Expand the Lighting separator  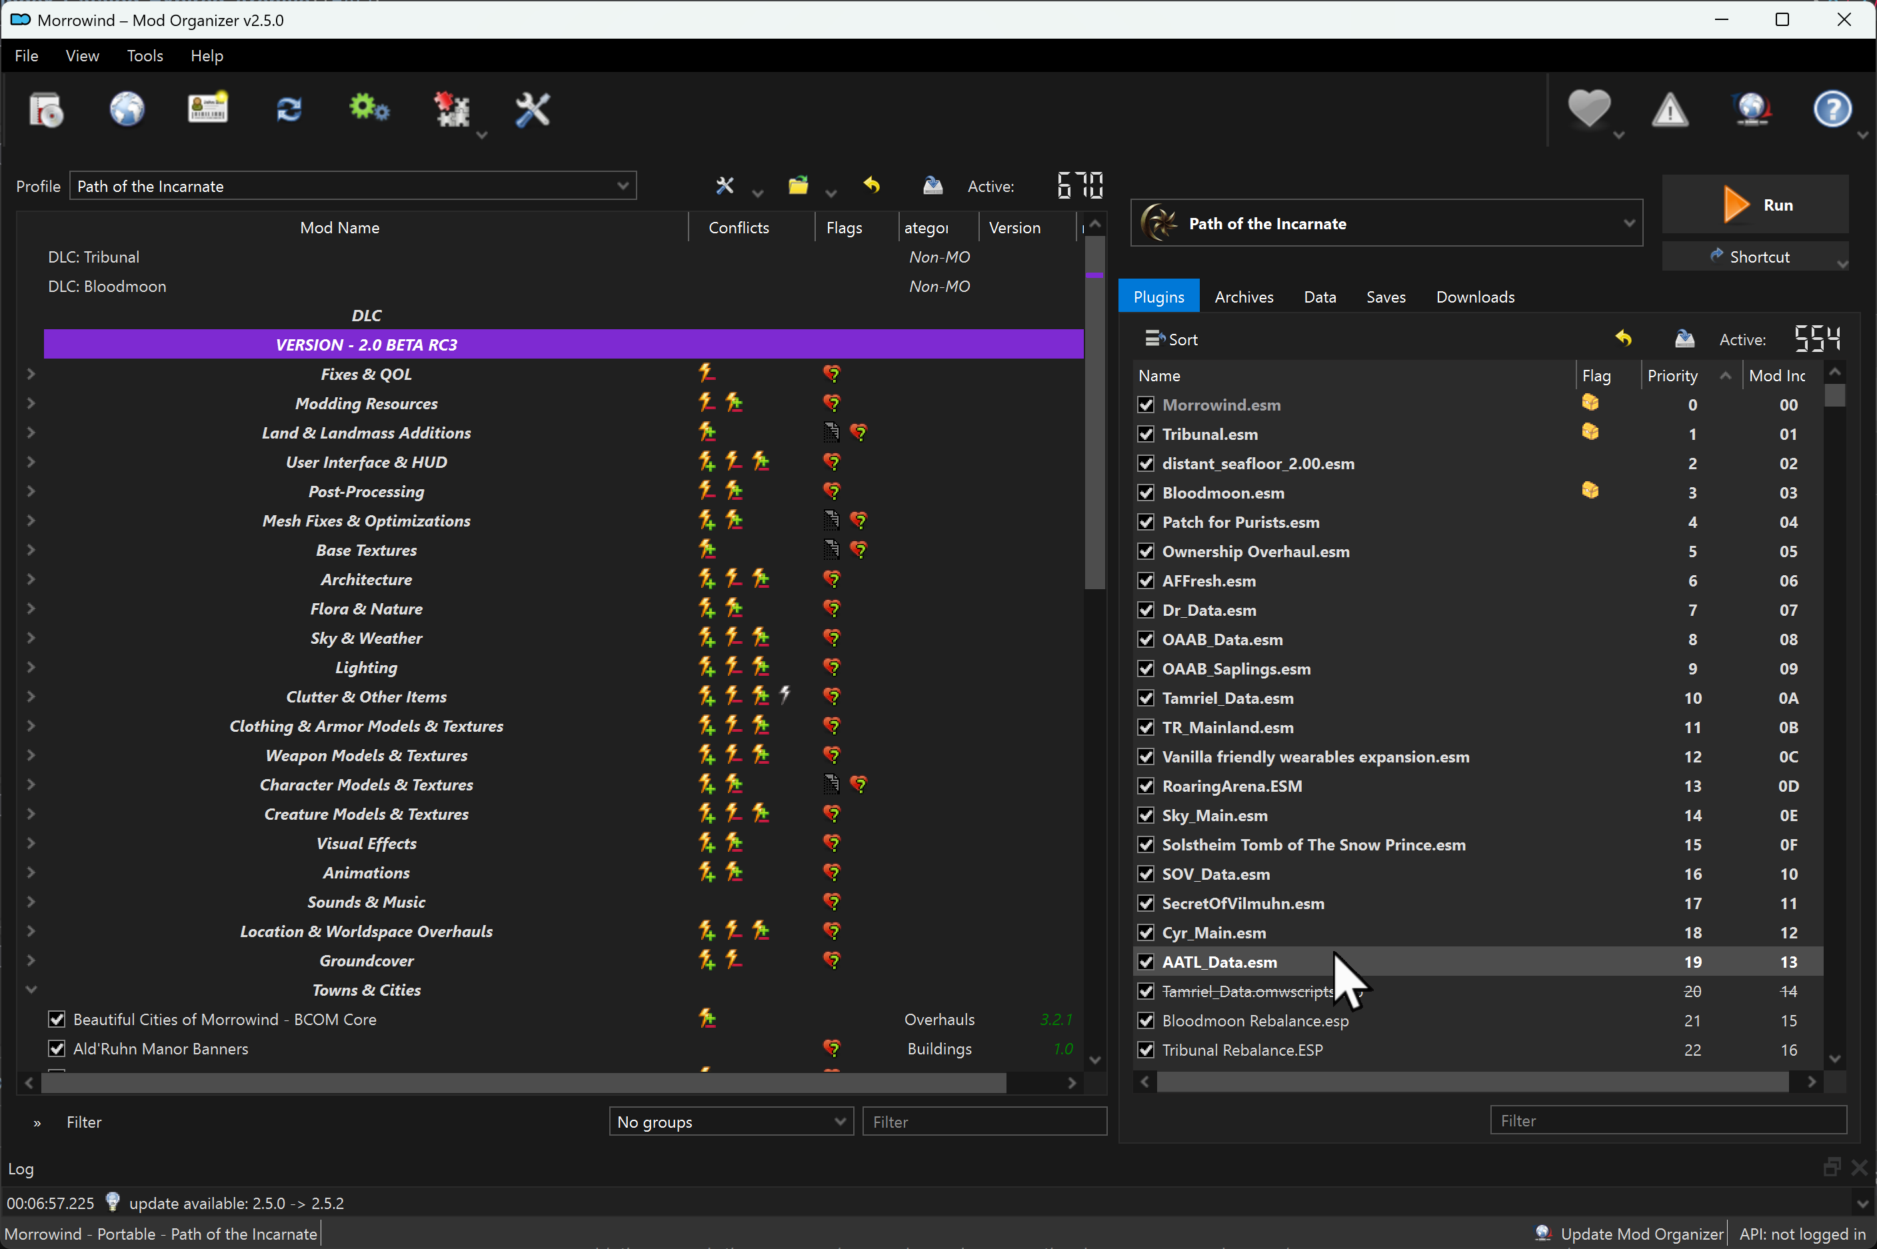pyautogui.click(x=31, y=668)
